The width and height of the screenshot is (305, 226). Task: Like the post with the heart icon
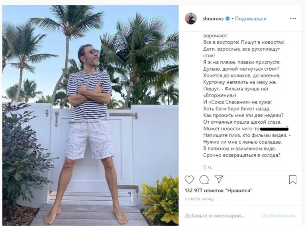189,179
